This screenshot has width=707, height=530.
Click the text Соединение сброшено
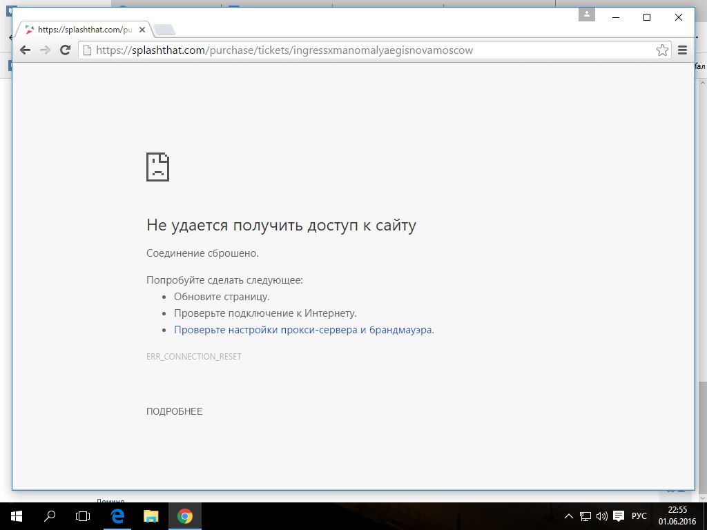(202, 253)
